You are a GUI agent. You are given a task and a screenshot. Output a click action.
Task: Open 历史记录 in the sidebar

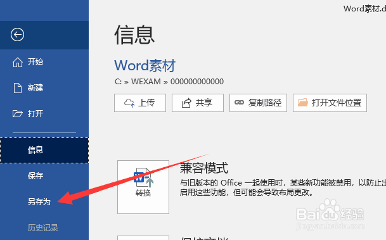[44, 228]
